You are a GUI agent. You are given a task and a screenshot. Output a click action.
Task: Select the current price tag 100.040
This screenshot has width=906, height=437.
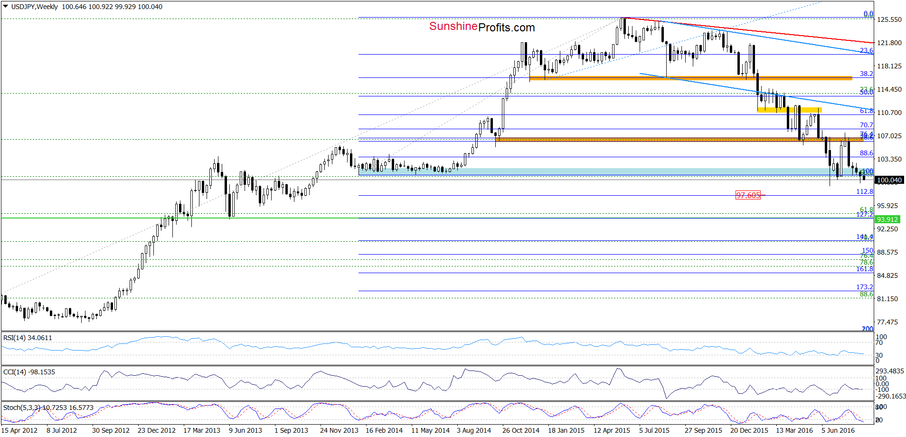tap(889, 180)
